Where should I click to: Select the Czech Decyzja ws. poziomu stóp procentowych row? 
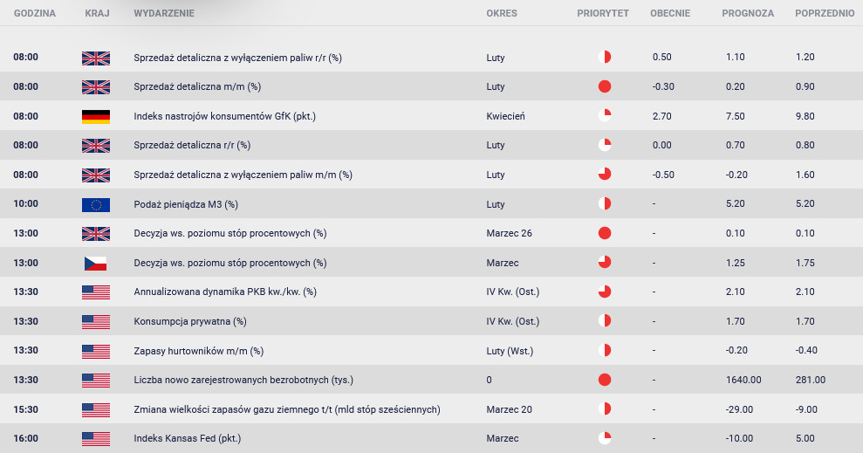[431, 263]
